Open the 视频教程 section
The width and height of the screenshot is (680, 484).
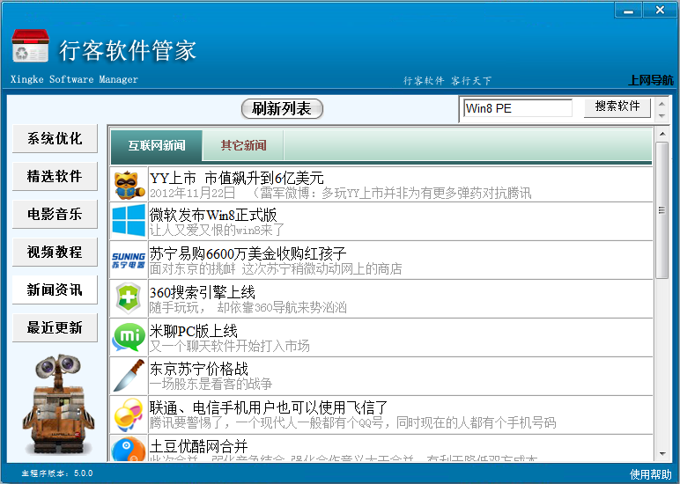[55, 252]
